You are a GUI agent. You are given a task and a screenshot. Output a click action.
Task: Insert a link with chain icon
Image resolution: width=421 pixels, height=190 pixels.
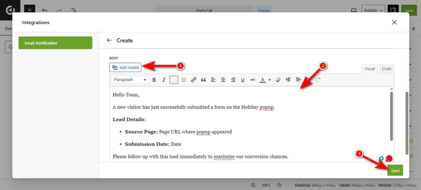click(194, 80)
